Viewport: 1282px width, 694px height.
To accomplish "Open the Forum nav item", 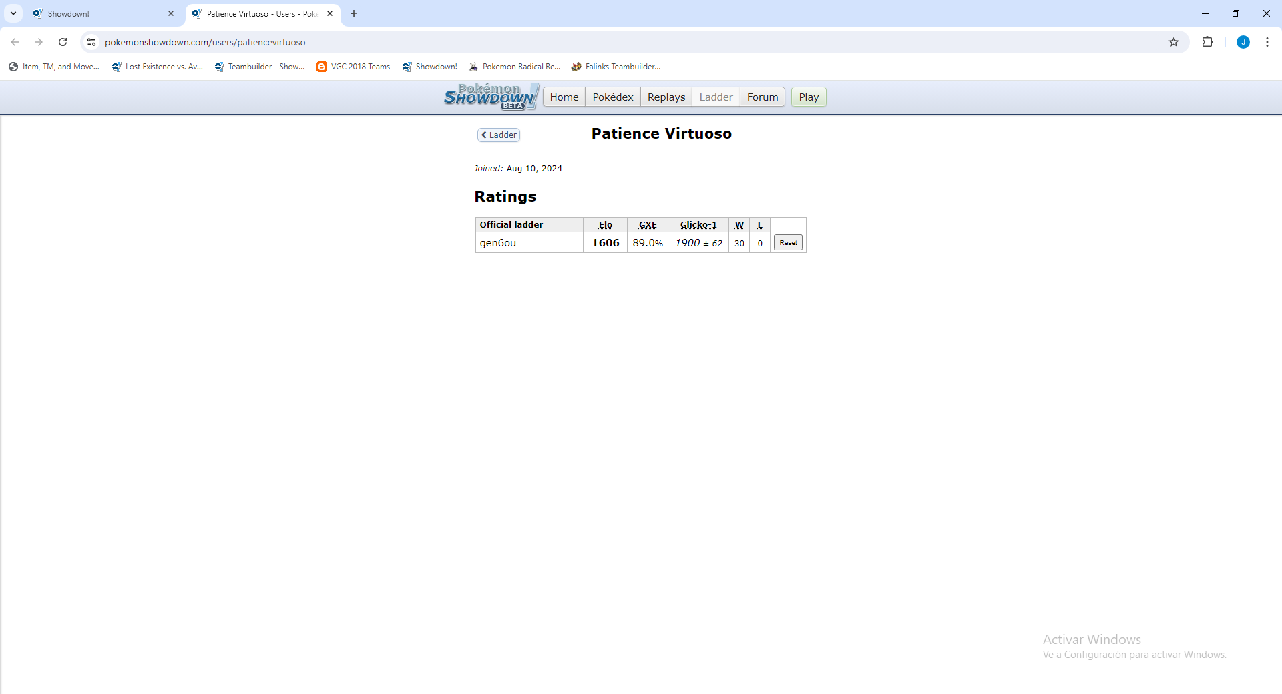I will (x=763, y=97).
